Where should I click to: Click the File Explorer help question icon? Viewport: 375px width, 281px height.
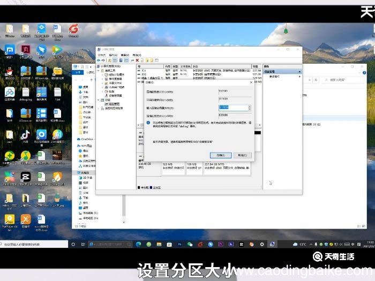pyautogui.click(x=364, y=73)
